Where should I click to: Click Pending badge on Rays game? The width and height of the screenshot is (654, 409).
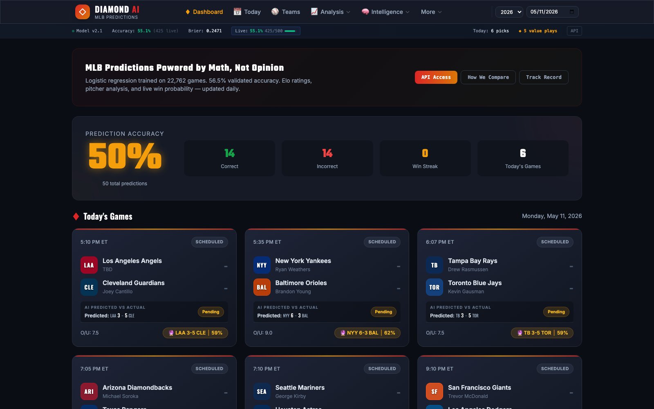[x=556, y=312]
